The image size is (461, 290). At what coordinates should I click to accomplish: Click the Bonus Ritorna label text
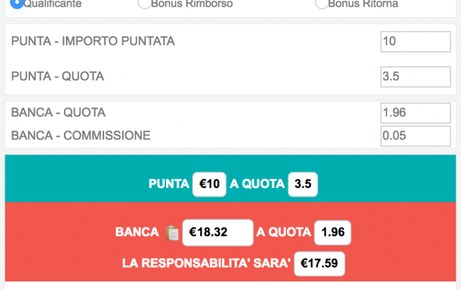pos(363,4)
